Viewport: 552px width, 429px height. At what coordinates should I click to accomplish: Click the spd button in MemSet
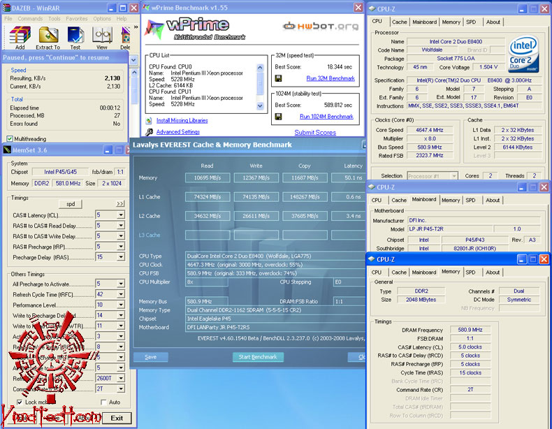click(x=71, y=204)
